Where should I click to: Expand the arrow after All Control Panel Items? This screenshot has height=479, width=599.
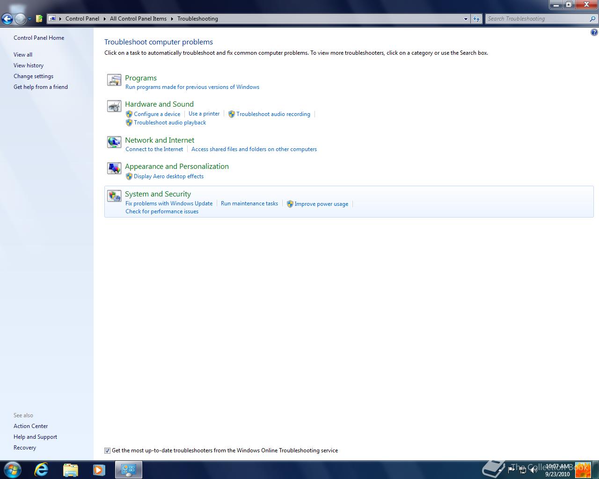172,19
